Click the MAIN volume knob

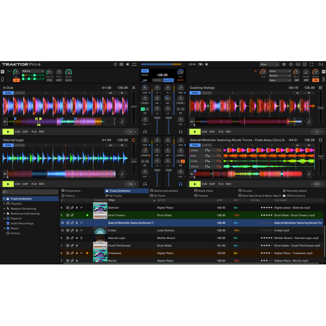pos(181,72)
